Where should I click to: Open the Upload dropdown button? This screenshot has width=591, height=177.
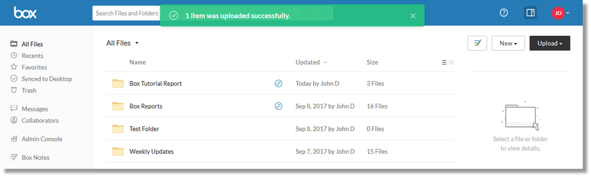click(x=550, y=43)
